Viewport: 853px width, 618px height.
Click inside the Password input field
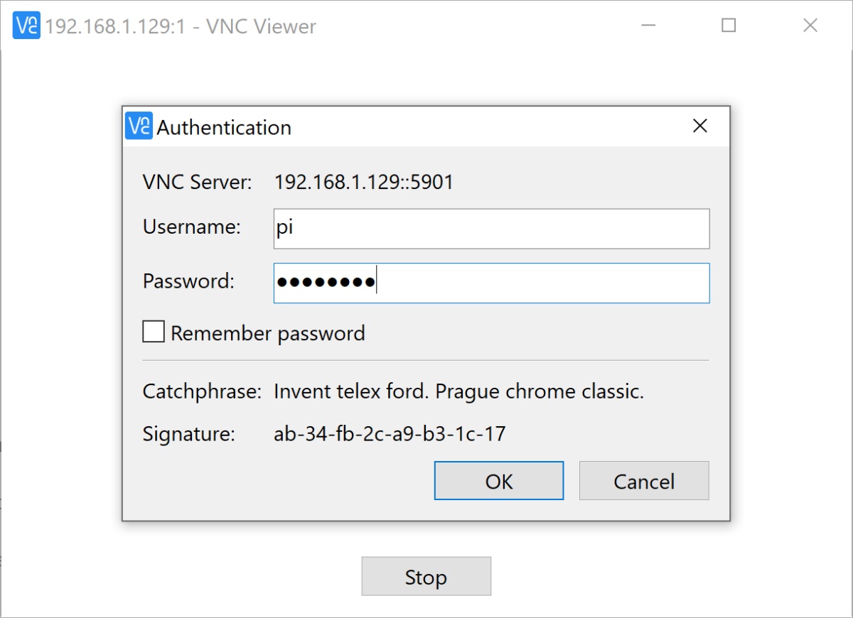(490, 283)
